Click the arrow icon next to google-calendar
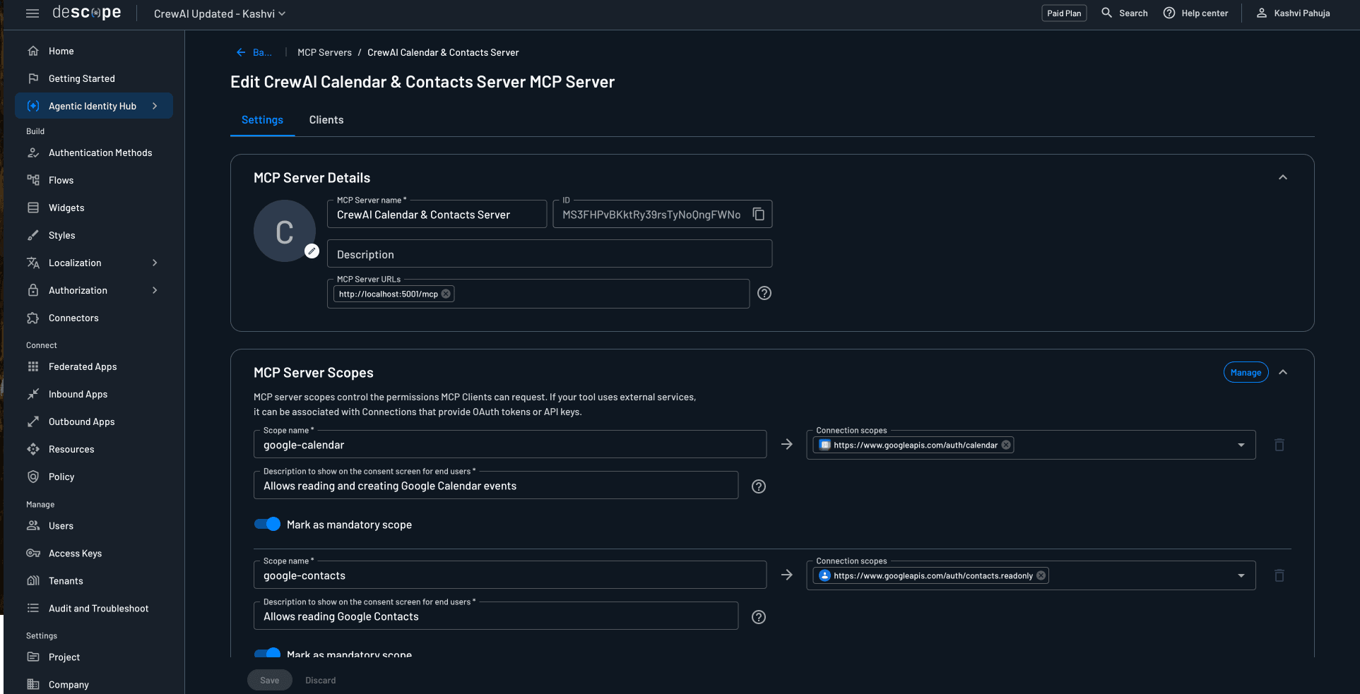This screenshot has width=1360, height=694. click(x=786, y=444)
